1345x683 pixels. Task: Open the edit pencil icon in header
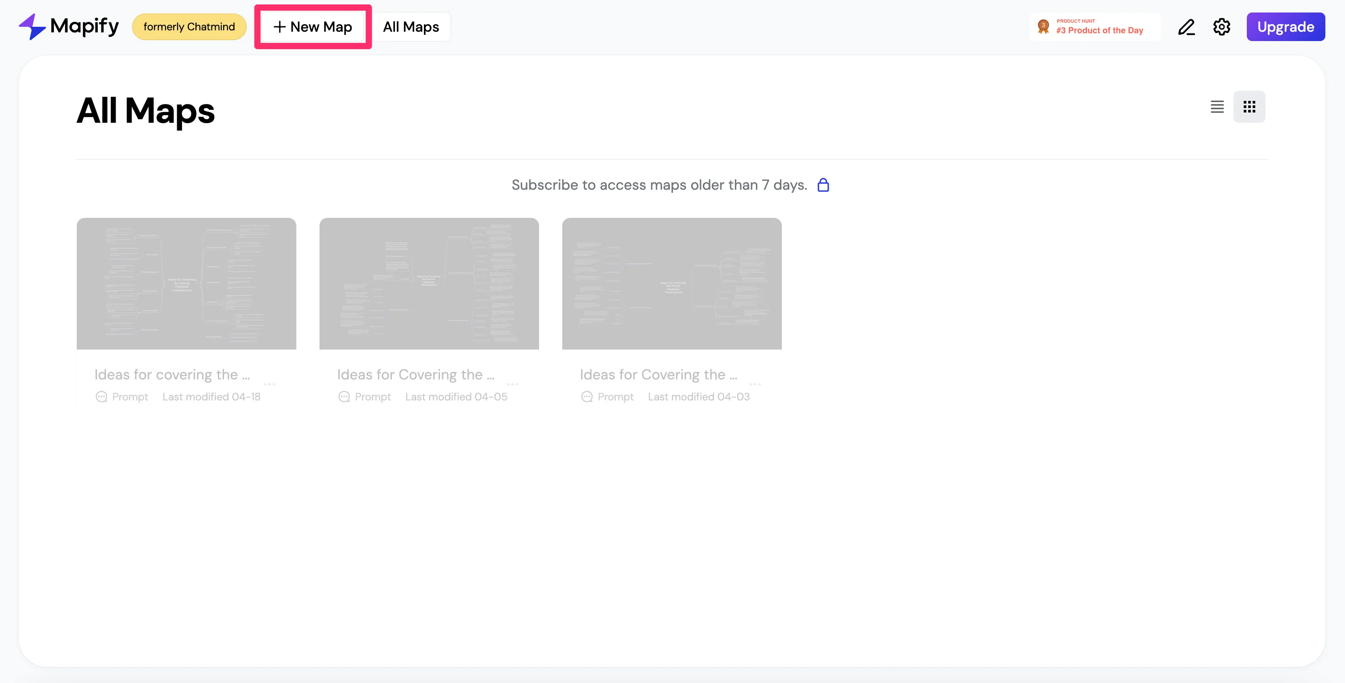(x=1186, y=27)
